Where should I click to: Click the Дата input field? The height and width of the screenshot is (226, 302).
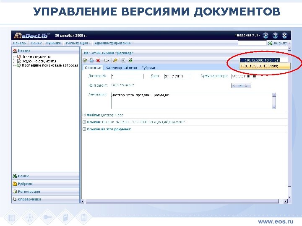point(178,76)
